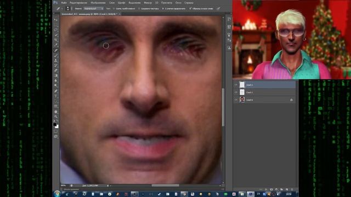Open the Фильтр menu
Screen dimensions: 351x197
click(148, 3)
